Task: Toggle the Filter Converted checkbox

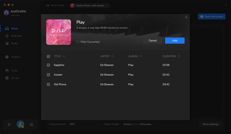Action: tap(78, 42)
